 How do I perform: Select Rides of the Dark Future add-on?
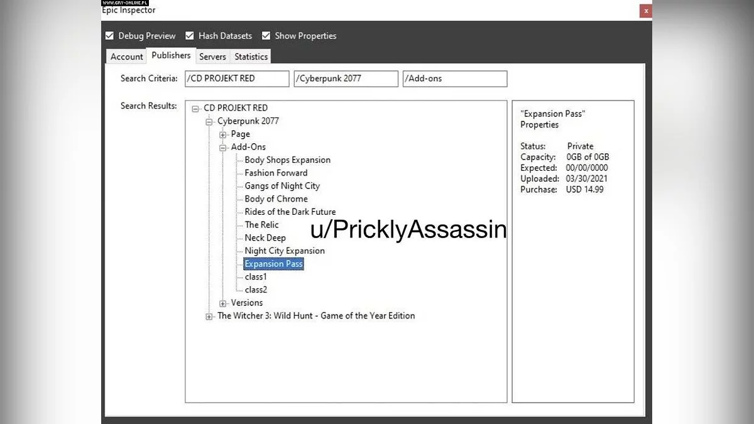coord(290,212)
